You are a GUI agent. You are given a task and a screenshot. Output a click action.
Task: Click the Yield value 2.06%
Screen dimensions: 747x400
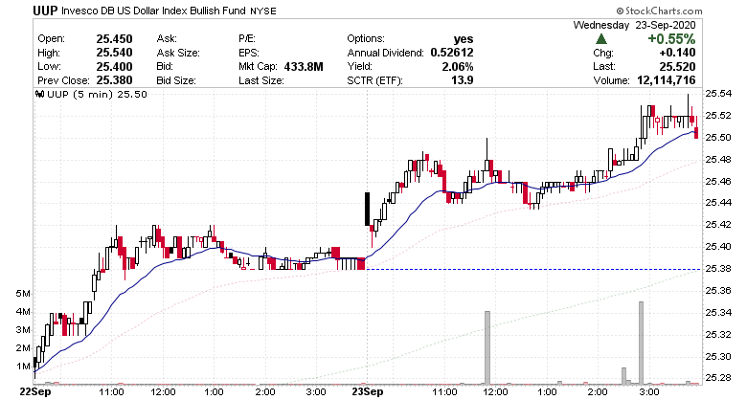458,66
